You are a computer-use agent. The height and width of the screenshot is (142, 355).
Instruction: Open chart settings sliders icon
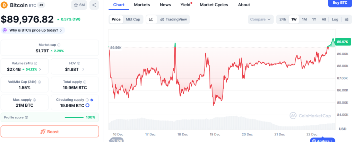point(346,19)
